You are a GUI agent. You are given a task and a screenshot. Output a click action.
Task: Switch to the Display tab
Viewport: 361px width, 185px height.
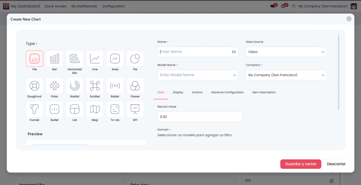click(x=178, y=92)
